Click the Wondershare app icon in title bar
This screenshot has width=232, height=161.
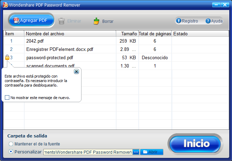point(5,5)
